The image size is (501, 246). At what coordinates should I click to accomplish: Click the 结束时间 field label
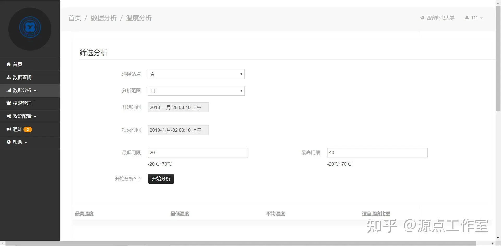131,130
